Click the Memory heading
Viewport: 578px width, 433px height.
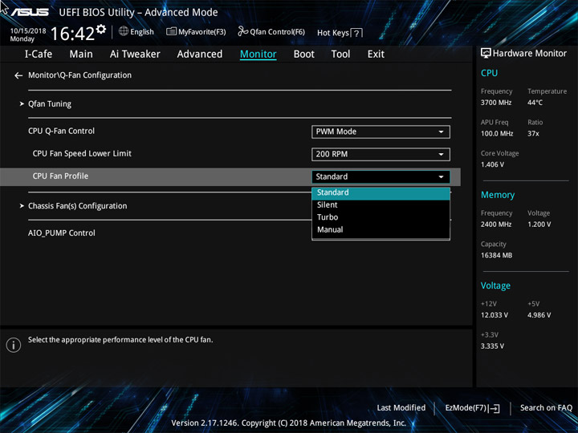coord(498,195)
